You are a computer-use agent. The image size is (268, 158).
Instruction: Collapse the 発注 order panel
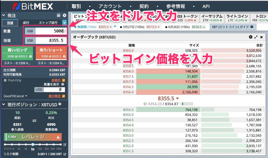click(3, 16)
